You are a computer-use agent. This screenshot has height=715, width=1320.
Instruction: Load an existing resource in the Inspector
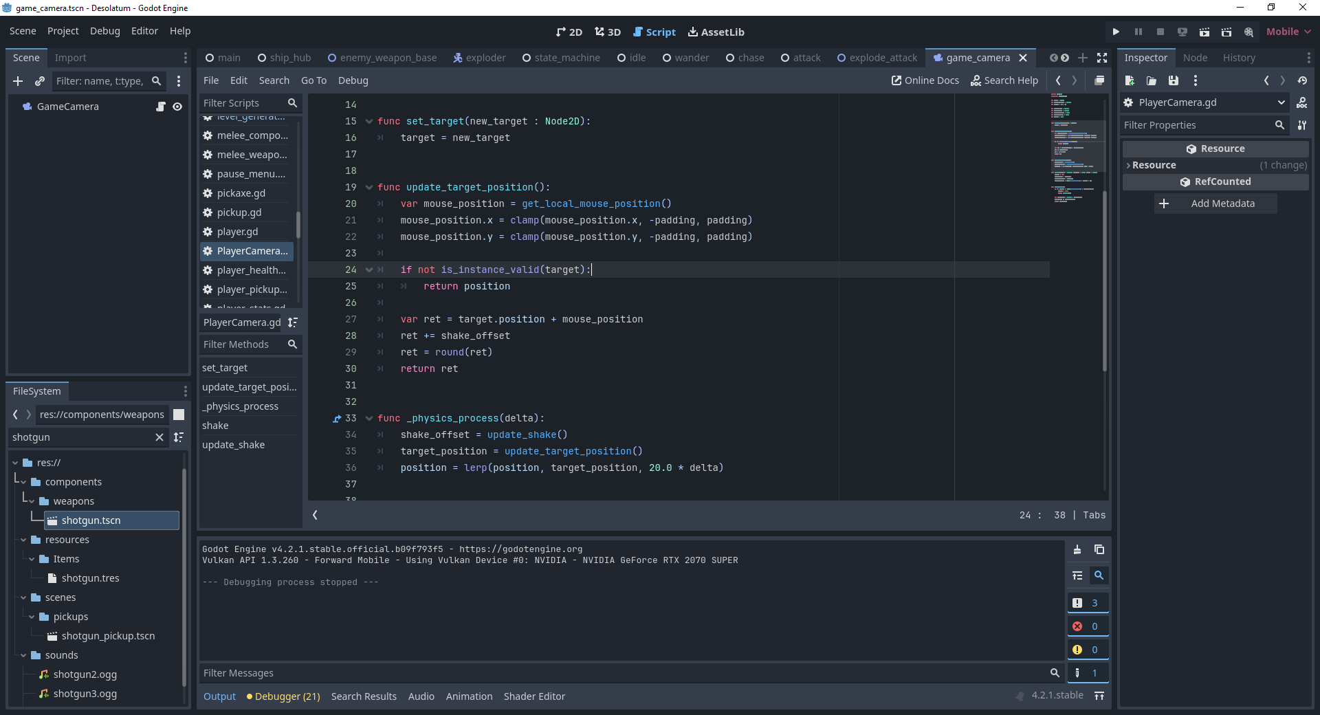pyautogui.click(x=1152, y=80)
